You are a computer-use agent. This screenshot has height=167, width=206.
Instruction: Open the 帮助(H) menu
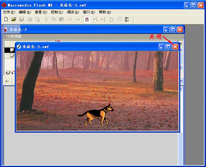[x=105, y=12]
